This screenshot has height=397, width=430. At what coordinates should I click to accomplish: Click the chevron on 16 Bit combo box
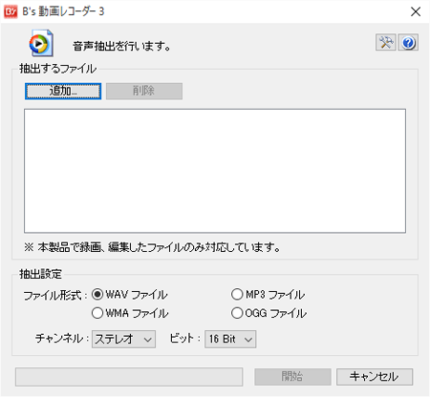tap(248, 340)
